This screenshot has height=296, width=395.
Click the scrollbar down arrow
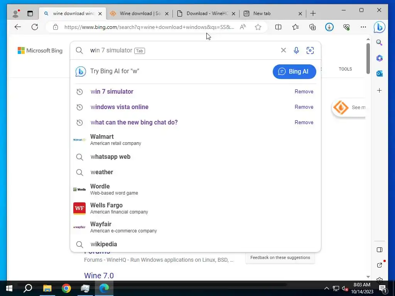368,277
